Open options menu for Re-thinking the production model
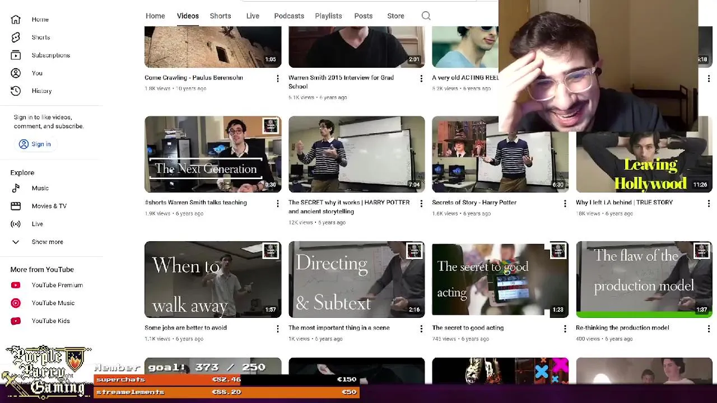This screenshot has width=717, height=403. (709, 329)
